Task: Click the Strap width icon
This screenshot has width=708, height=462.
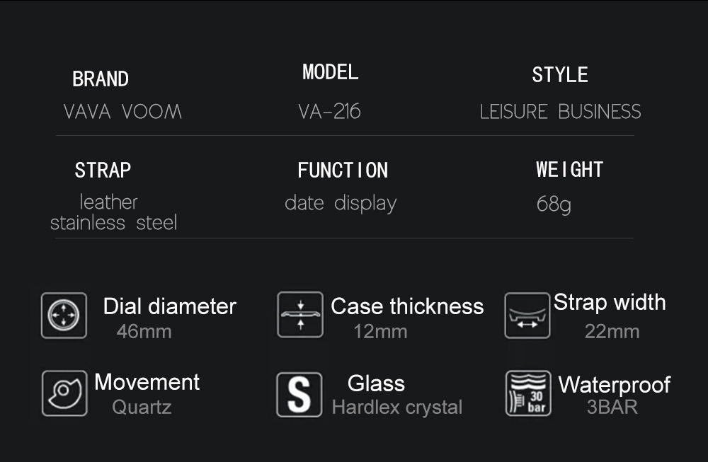Action: [527, 315]
